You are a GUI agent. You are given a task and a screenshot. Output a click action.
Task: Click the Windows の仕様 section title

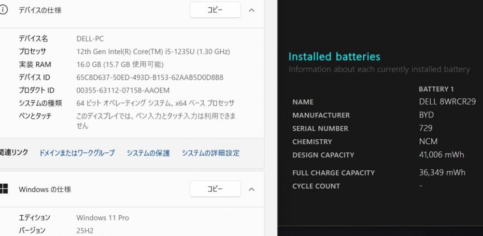point(45,190)
